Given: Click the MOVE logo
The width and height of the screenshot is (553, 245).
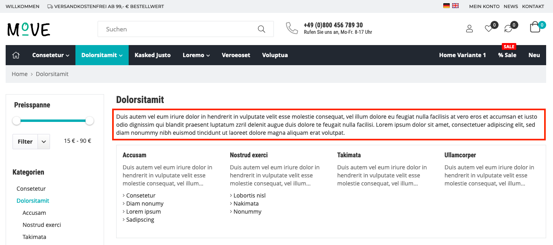Looking at the screenshot, I should tap(29, 29).
